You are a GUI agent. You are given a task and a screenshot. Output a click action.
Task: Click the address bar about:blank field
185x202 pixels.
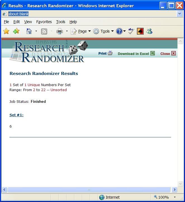click(x=89, y=14)
